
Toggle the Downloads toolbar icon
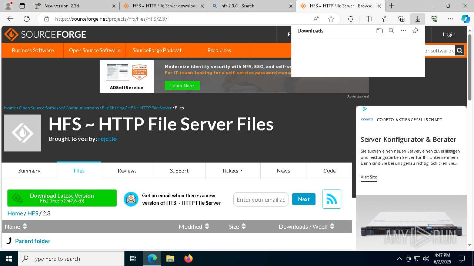417,19
